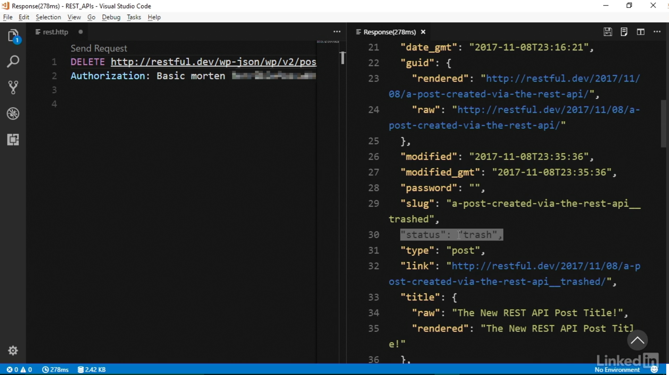Open the Go menu

(91, 17)
